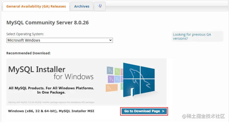Click the gray-blue dolphin tile at top
This screenshot has height=123, width=229.
[x=110, y=70]
